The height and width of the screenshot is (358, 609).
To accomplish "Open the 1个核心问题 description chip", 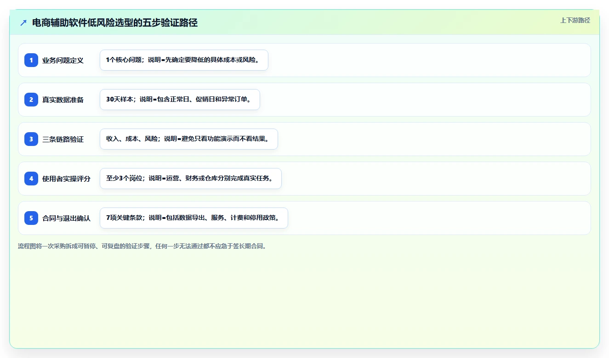I will pyautogui.click(x=184, y=60).
